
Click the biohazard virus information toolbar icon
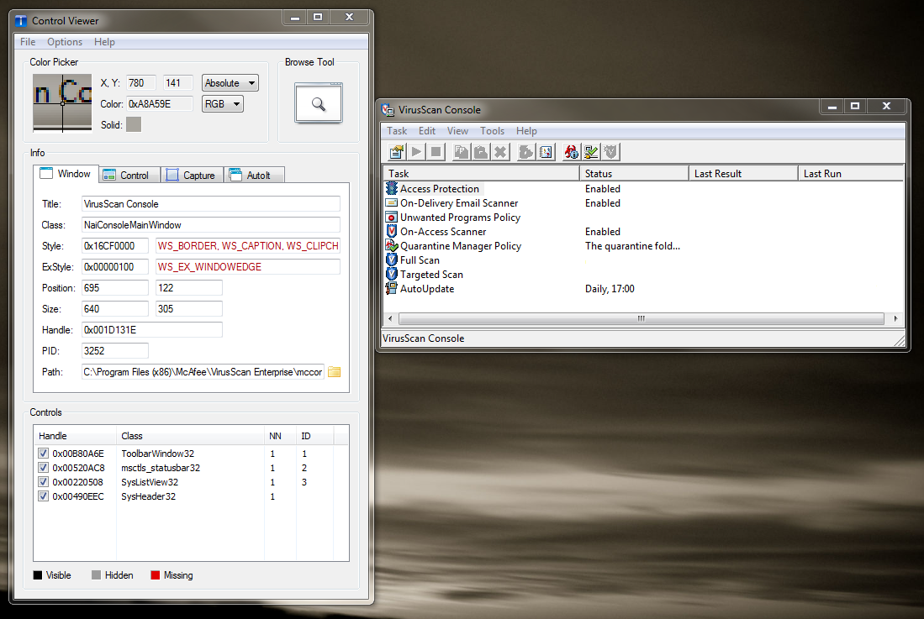[x=572, y=152]
